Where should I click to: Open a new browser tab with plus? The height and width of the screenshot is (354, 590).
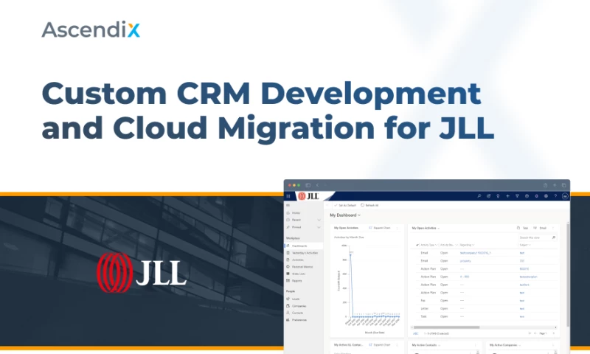pyautogui.click(x=555, y=185)
